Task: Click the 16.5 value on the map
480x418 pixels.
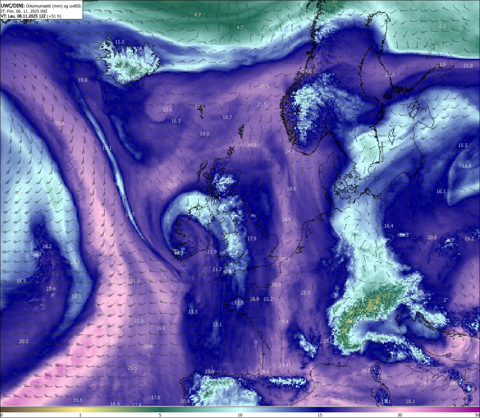Action: [176, 121]
